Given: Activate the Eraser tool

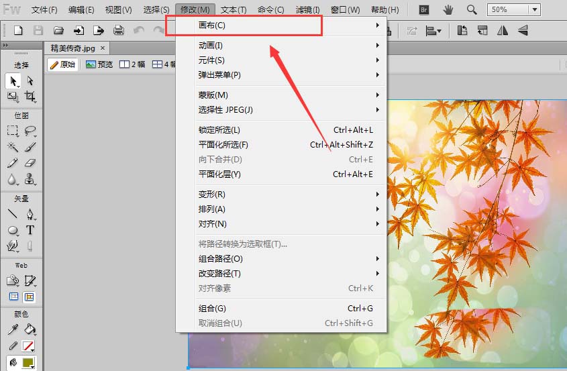Looking at the screenshot, I should point(30,163).
